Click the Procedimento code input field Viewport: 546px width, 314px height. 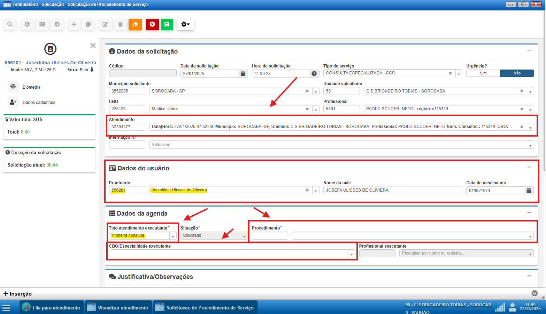[270, 236]
